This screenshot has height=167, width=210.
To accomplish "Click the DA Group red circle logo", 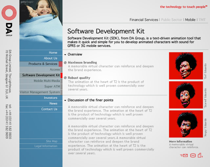I will (9, 13).
